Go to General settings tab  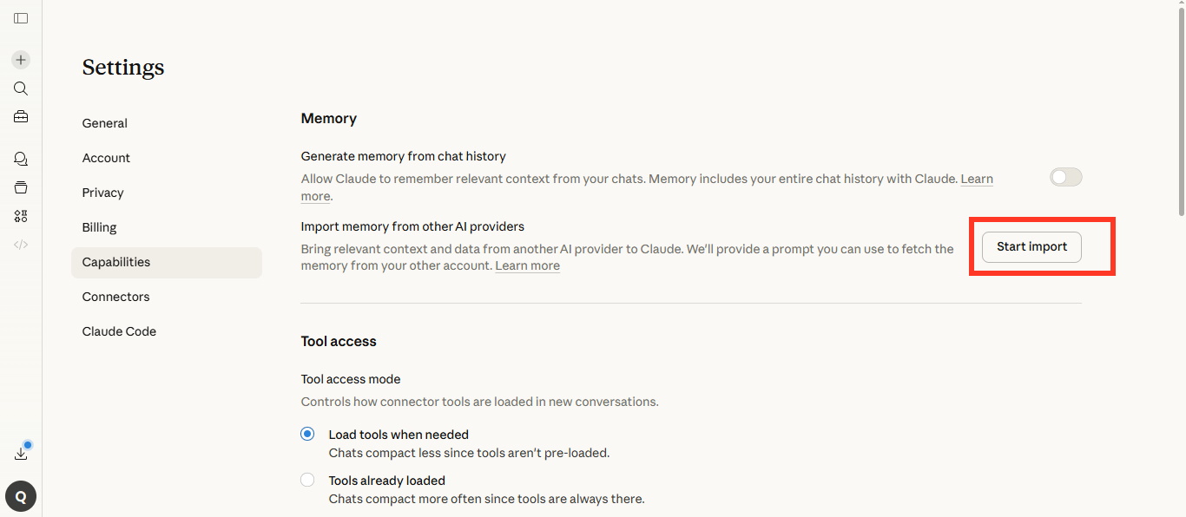point(105,123)
